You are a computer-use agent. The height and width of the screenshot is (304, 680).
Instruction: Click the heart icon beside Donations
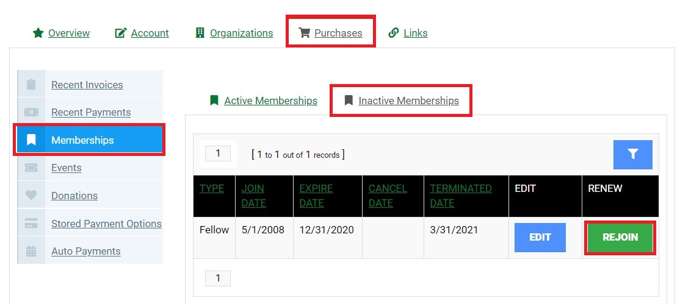coord(31,196)
